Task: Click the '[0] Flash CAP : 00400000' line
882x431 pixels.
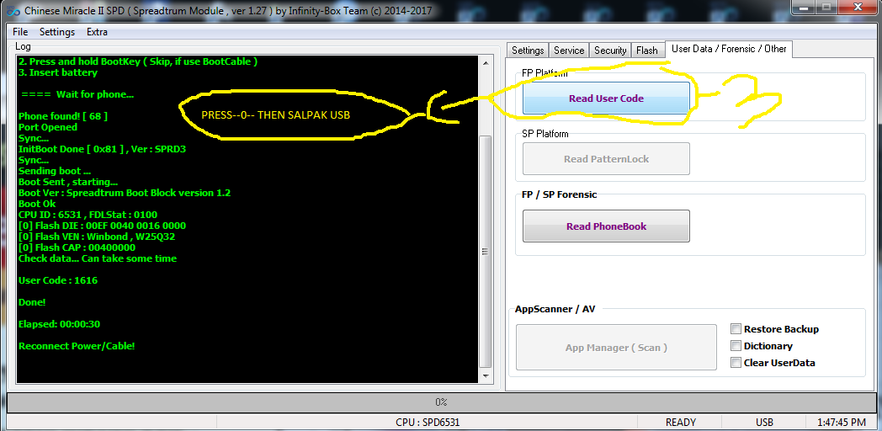Action: tap(77, 247)
